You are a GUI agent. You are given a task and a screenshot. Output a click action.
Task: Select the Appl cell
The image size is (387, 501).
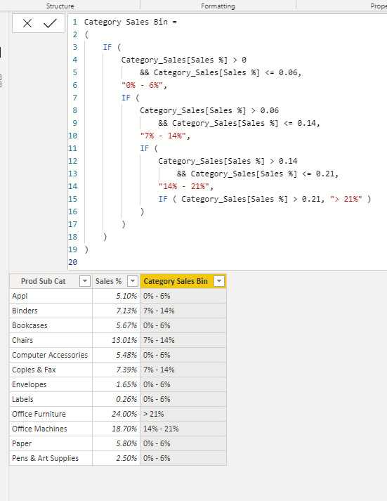pyautogui.click(x=51, y=296)
